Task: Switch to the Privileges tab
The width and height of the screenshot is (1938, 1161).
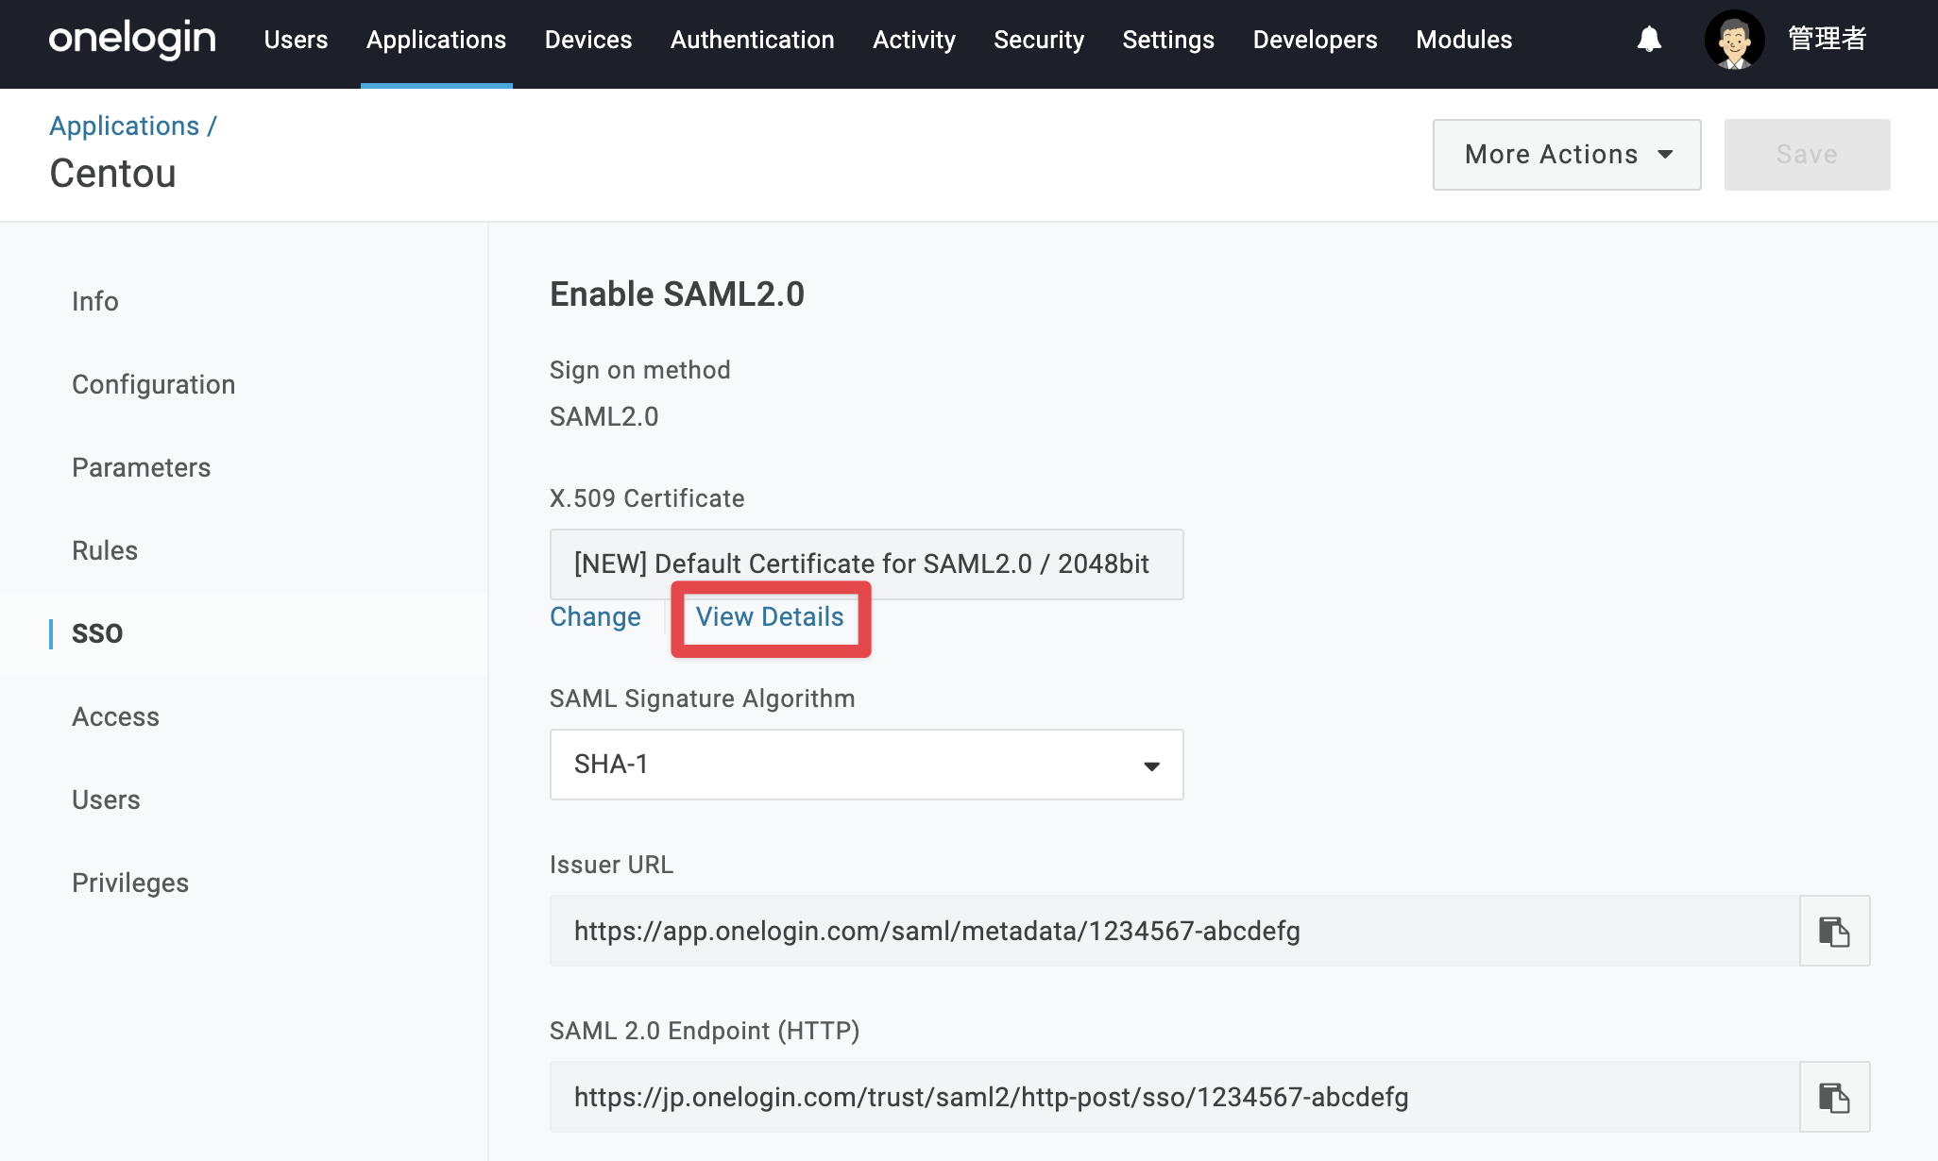Action: pyautogui.click(x=130, y=883)
